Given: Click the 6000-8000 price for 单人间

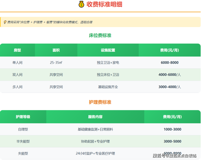Looking at the screenshot, I should [x=169, y=63].
